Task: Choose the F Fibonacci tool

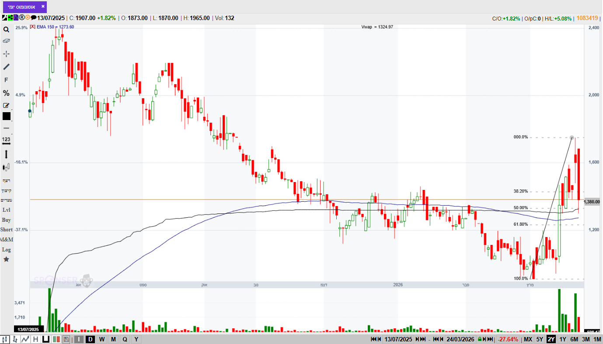Action: pyautogui.click(x=6, y=80)
